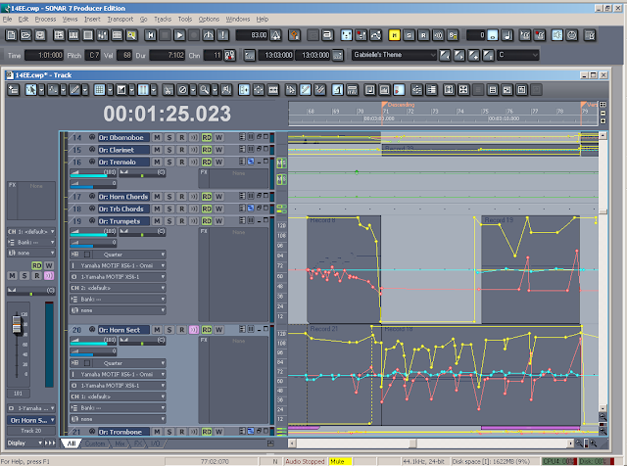Screen dimensions: 627x466
Task: Toggle RD automation read on Or: Trumpets
Action: (x=207, y=221)
